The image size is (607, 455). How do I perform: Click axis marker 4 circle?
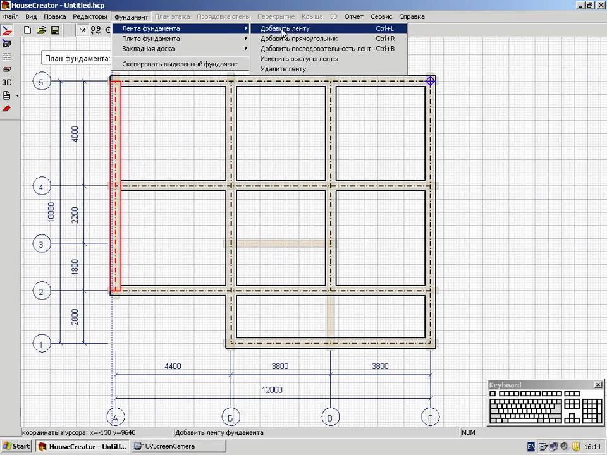coord(42,187)
